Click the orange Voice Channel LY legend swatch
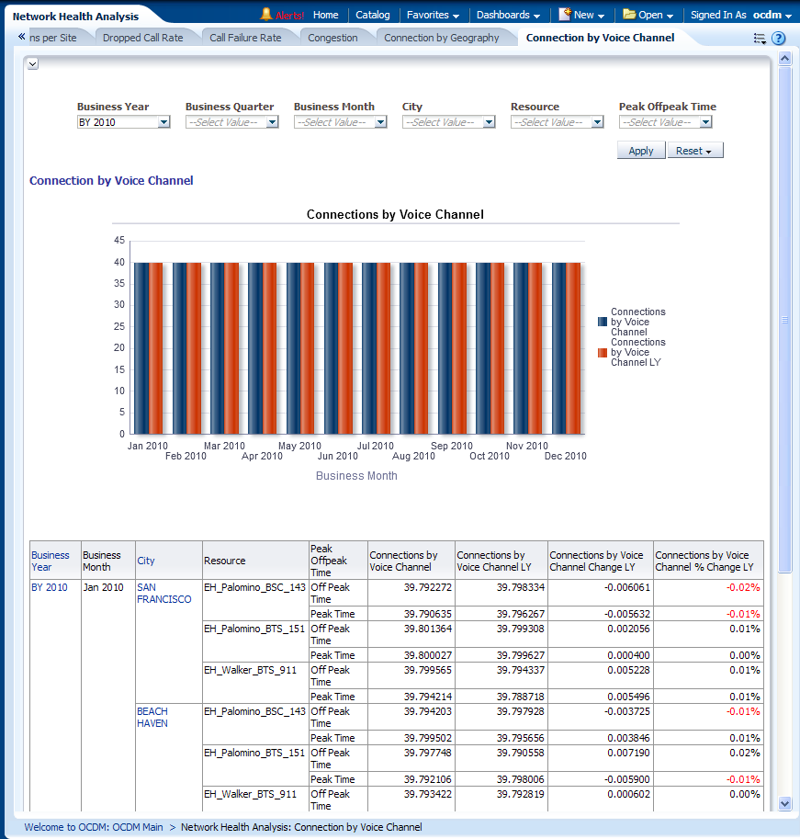Viewport: 800px width, 839px height. coord(603,352)
